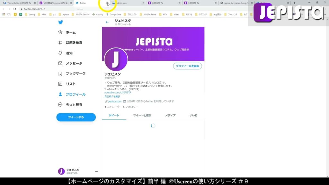Viewport: 329px width, 185px height.
Task: Click the home icon in the sidebar
Action: [x=60, y=32]
